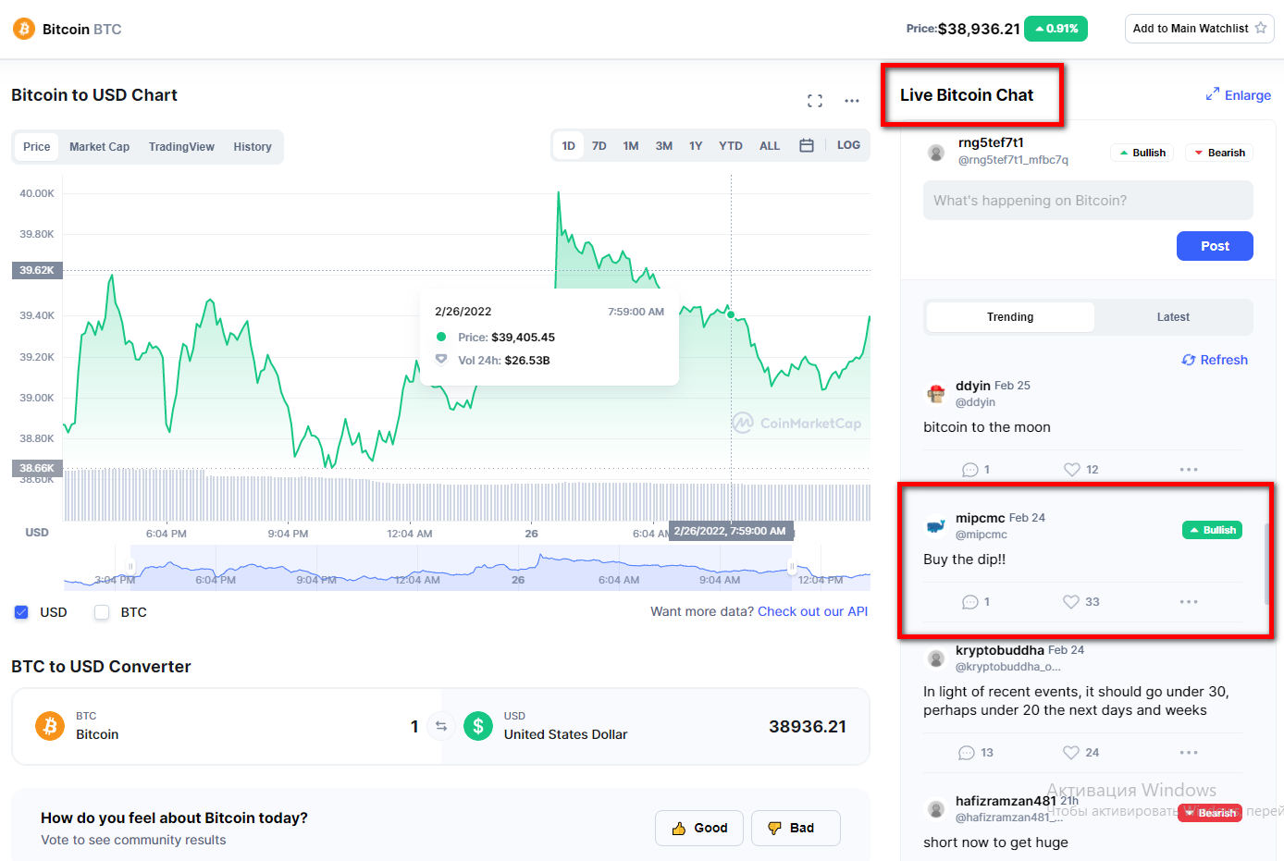
Task: Click ddyin's profile avatar
Action: tap(936, 394)
